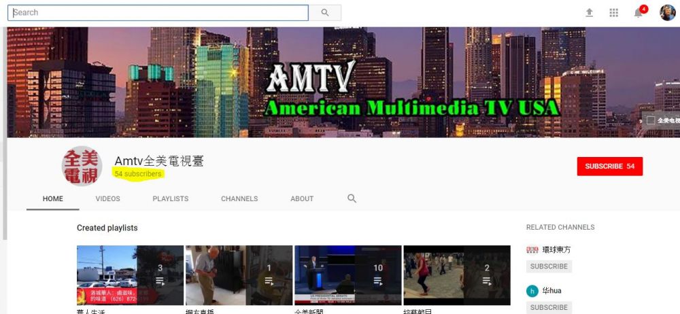The height and width of the screenshot is (314, 680).
Task: Click into the Search input field
Action: (x=158, y=13)
